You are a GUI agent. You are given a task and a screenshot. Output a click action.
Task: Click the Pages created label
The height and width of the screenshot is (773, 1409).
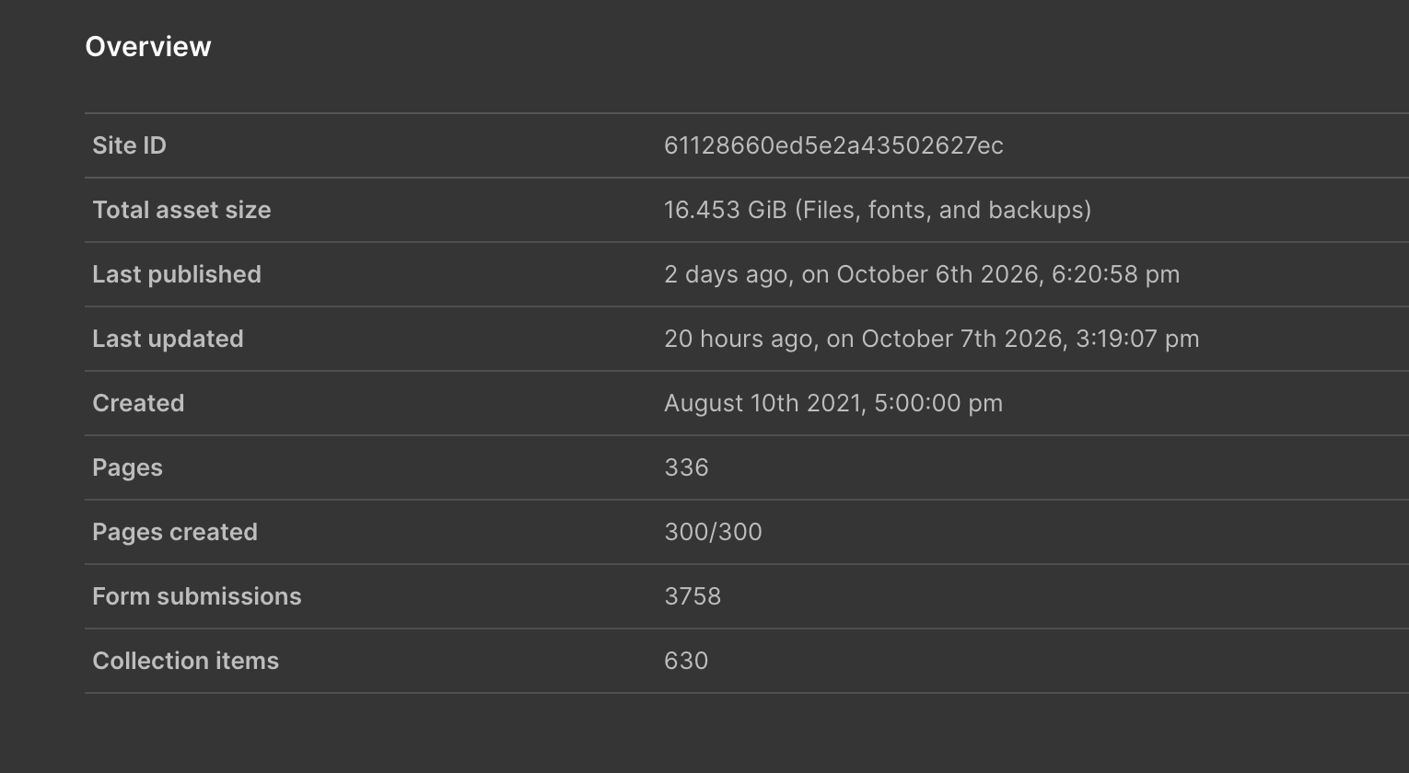[175, 532]
